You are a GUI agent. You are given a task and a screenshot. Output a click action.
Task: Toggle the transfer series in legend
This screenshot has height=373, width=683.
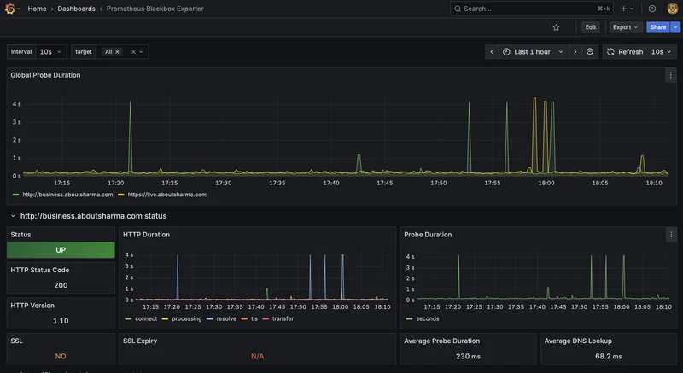pyautogui.click(x=283, y=318)
